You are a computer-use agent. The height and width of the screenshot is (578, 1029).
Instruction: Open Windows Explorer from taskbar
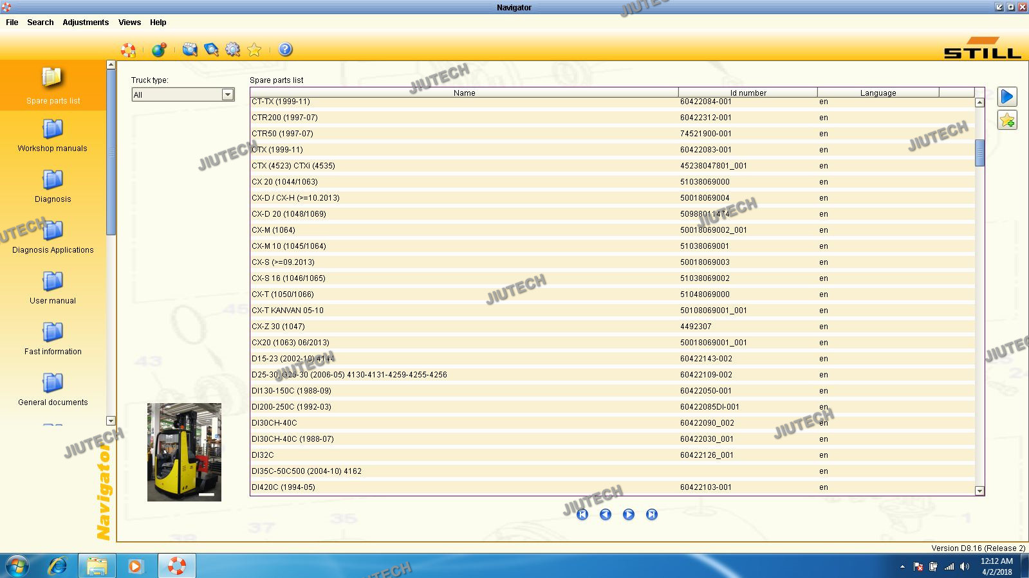tap(97, 566)
